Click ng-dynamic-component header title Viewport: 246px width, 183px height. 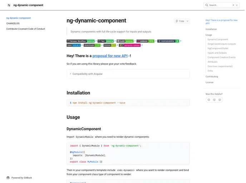[x=28, y=5]
